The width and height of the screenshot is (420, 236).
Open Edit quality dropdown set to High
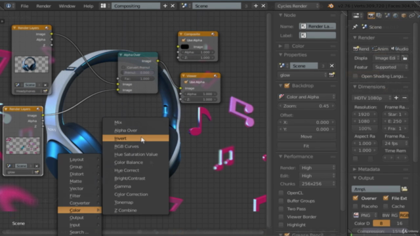(318, 176)
